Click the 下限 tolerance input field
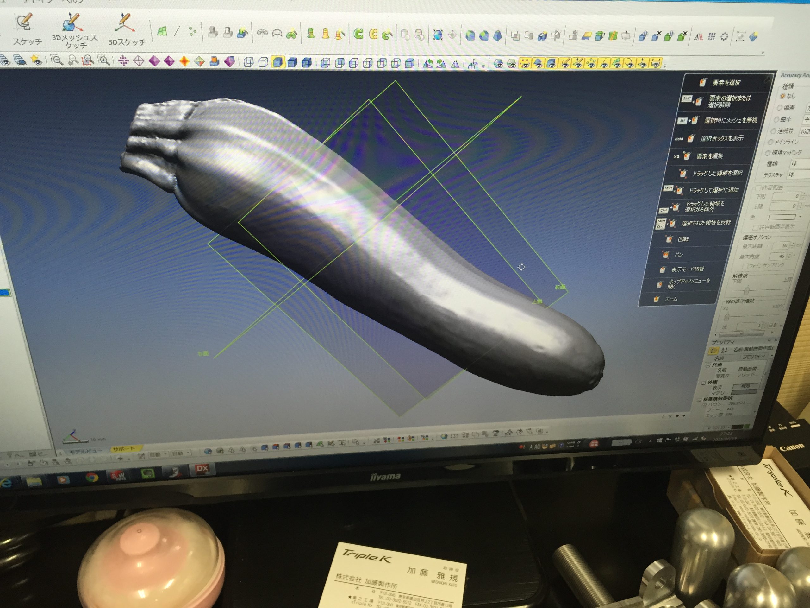This screenshot has height=608, width=810. point(786,196)
